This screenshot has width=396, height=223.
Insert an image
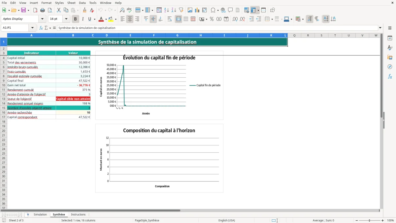pyautogui.click(x=190, y=10)
